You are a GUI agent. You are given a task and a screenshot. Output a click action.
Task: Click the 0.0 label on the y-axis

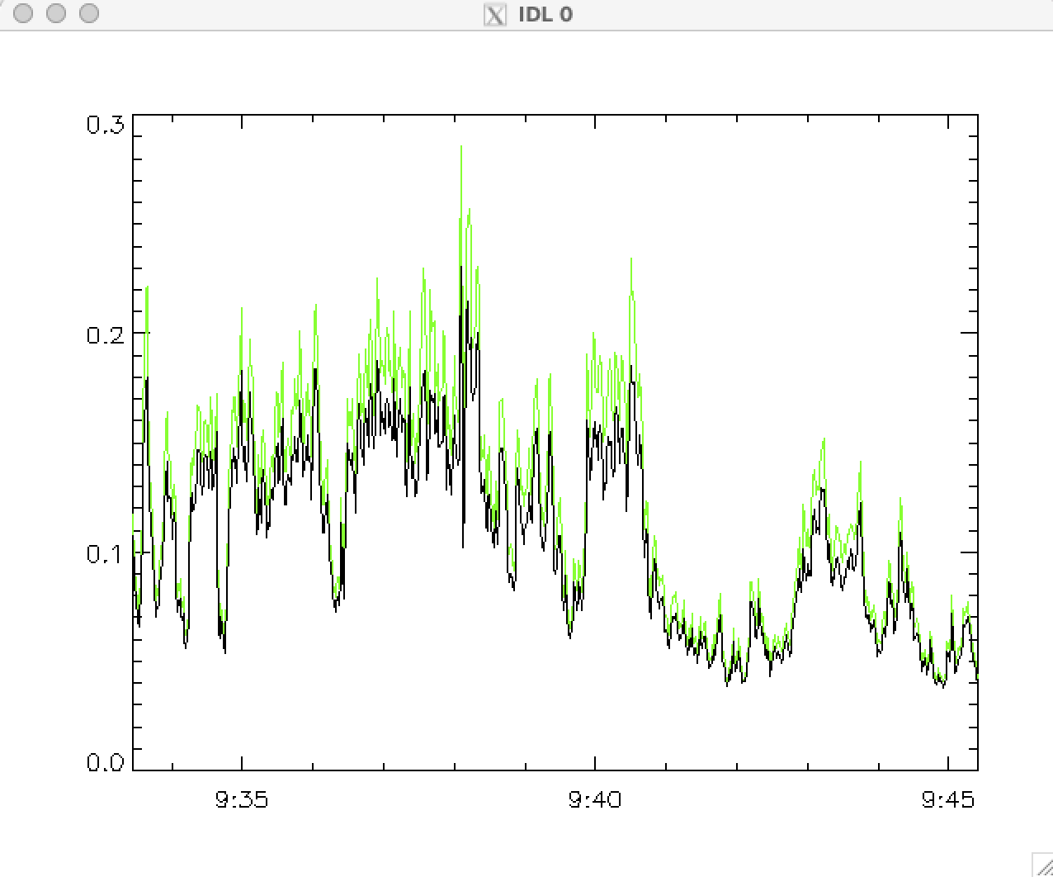(x=105, y=762)
